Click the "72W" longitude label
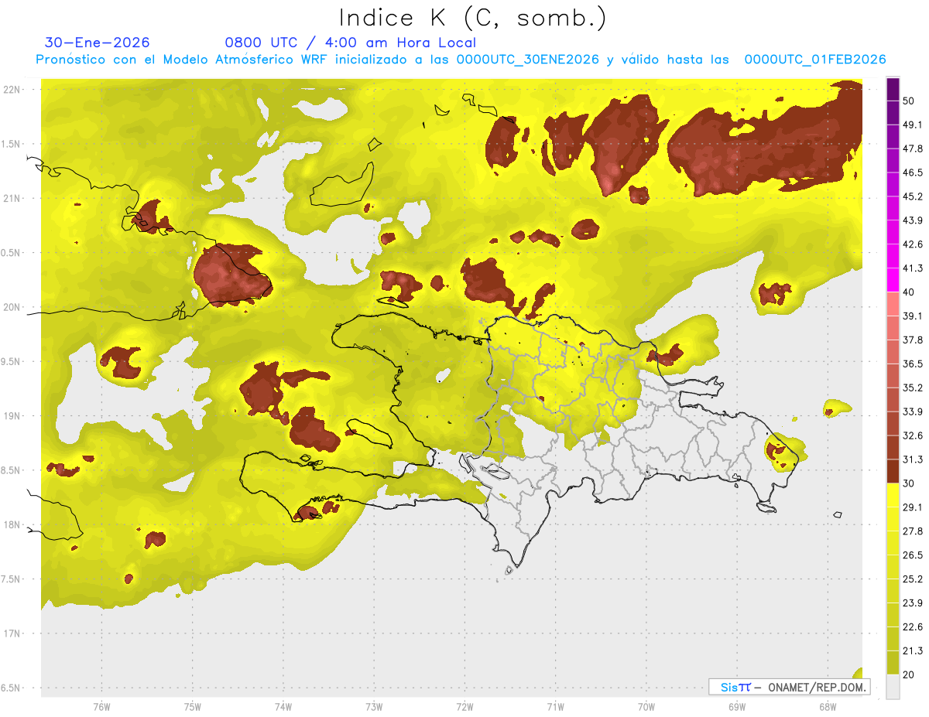 (x=464, y=706)
